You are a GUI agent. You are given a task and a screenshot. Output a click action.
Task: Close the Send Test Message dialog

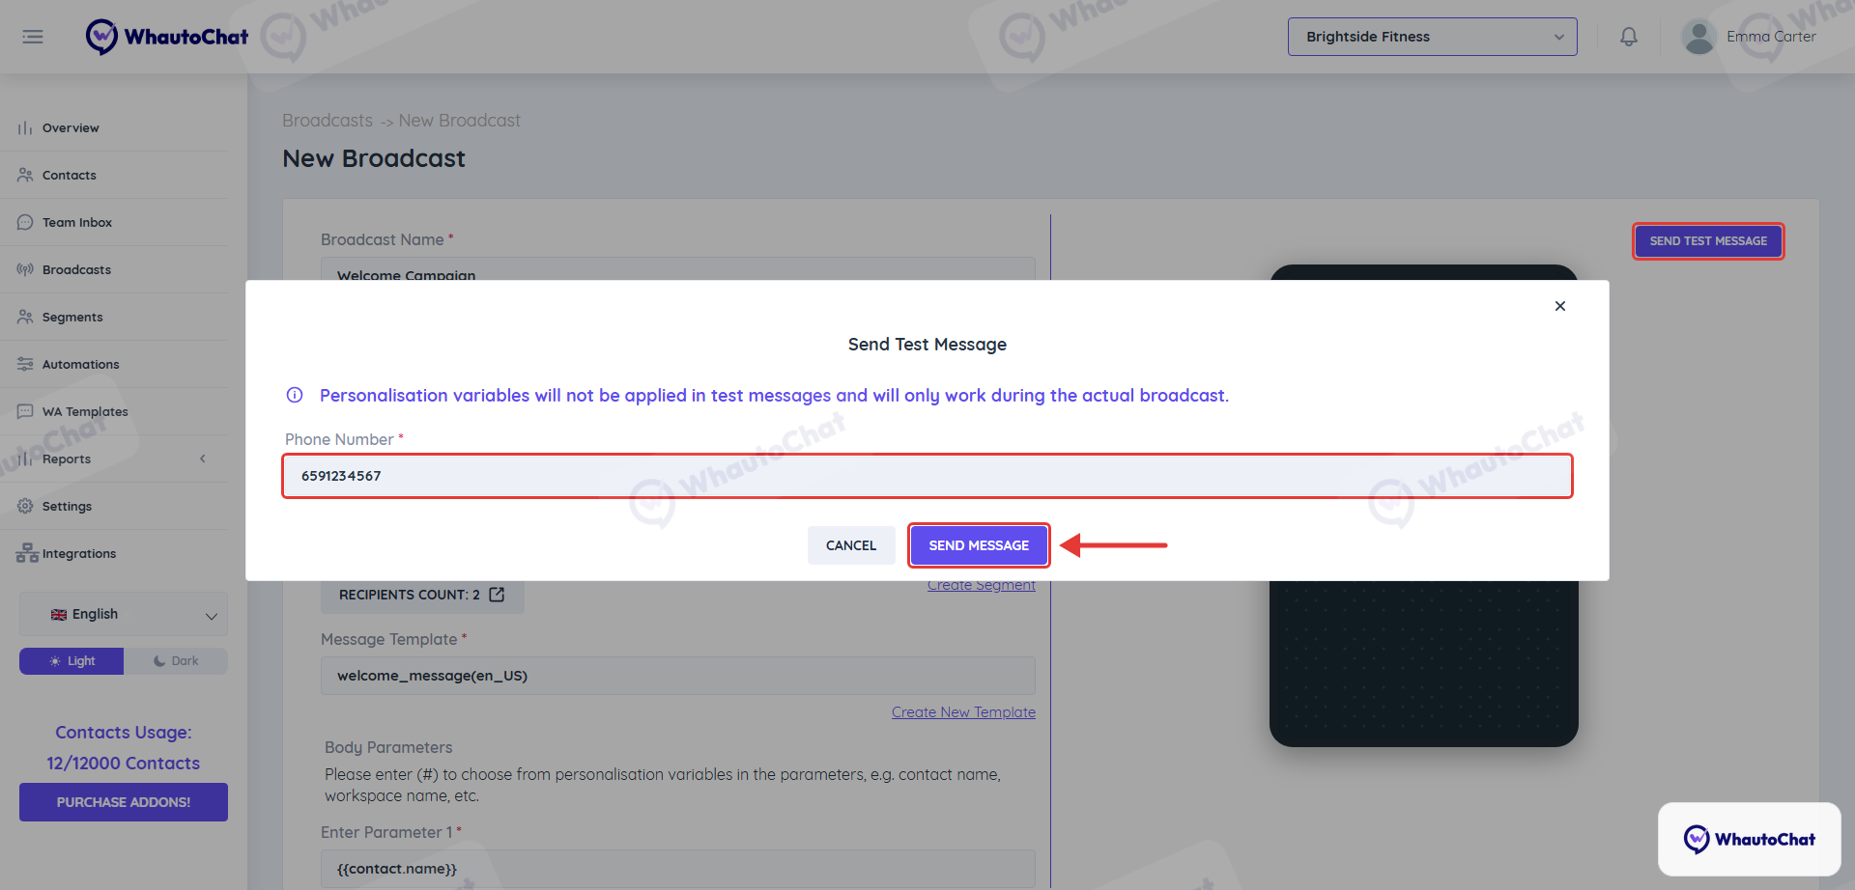click(x=1560, y=306)
